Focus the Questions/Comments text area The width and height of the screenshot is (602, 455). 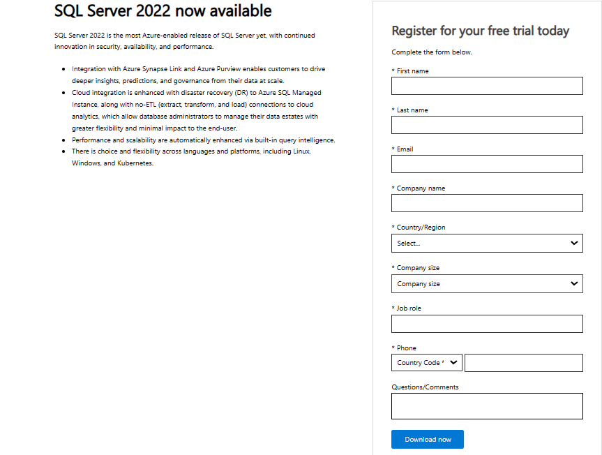tap(487, 406)
